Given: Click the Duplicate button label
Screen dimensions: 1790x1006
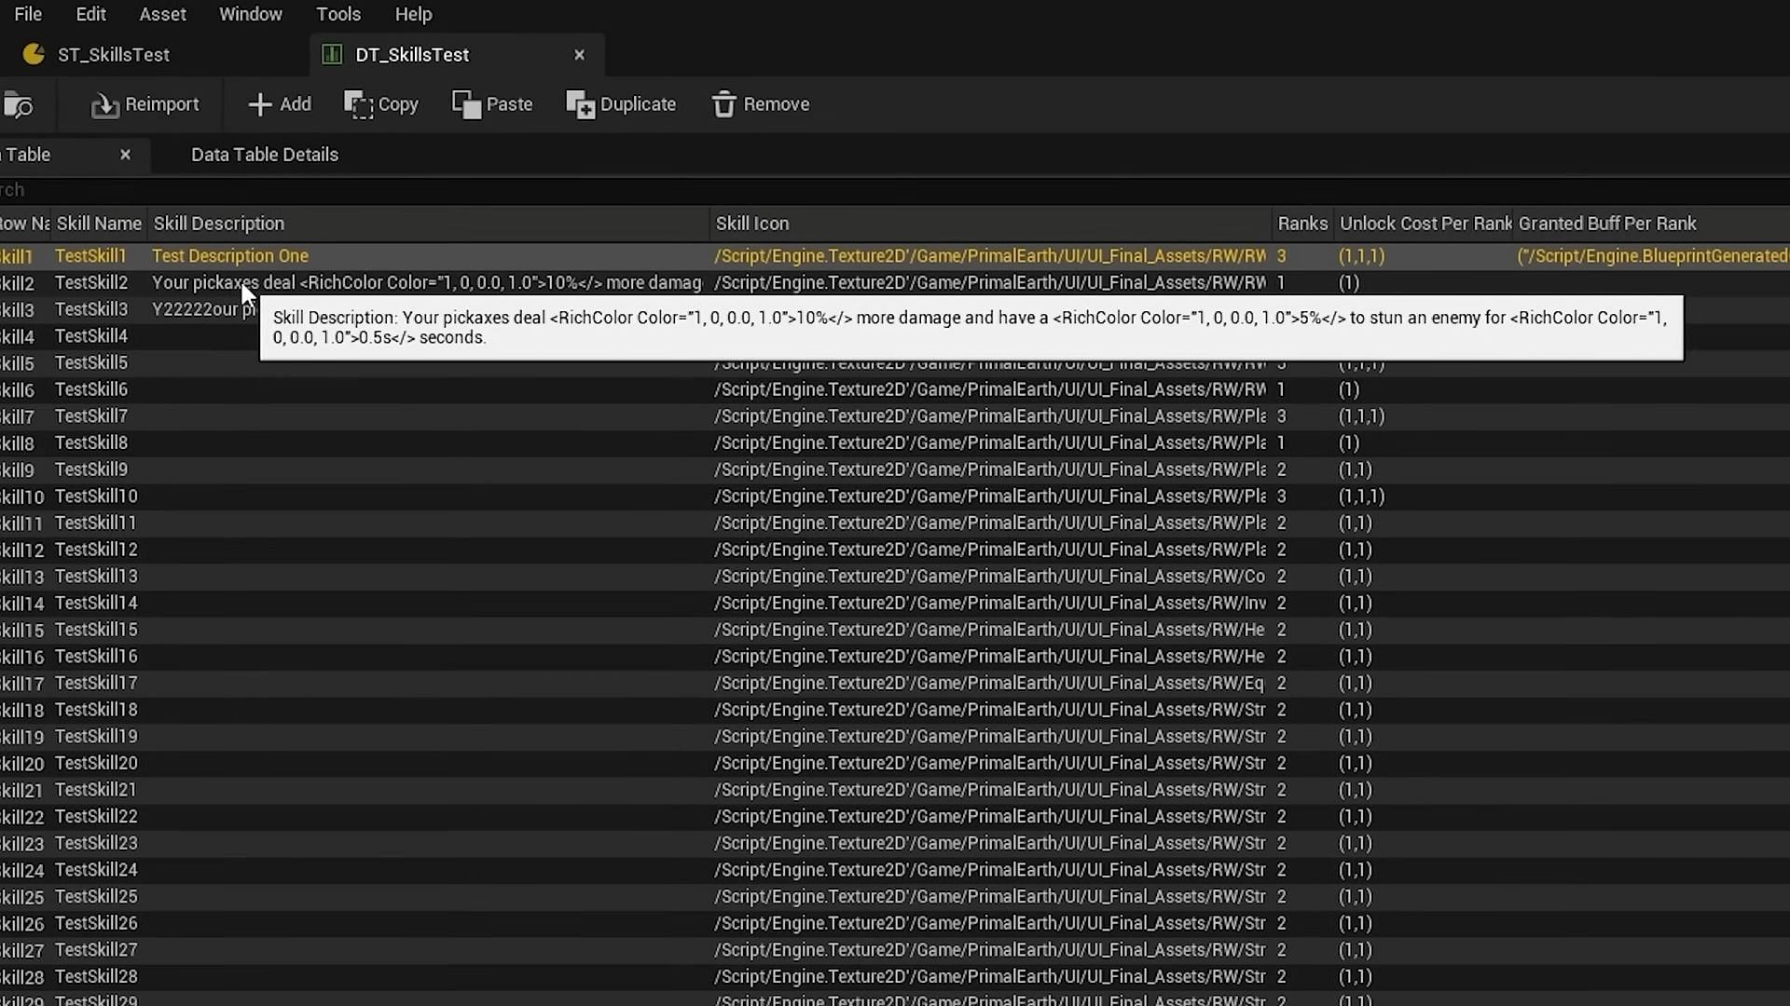Looking at the screenshot, I should coord(638,104).
